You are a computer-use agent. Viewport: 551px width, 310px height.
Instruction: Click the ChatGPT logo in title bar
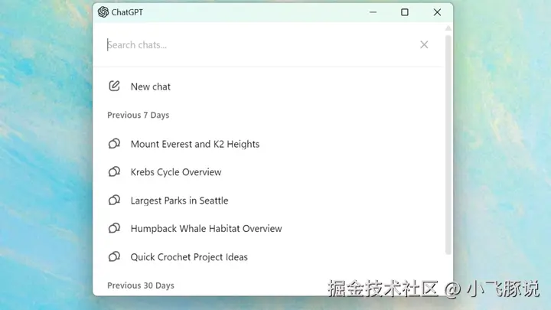point(103,12)
